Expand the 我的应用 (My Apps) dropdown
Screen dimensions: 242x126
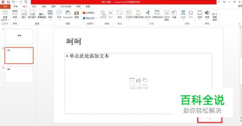(97, 18)
